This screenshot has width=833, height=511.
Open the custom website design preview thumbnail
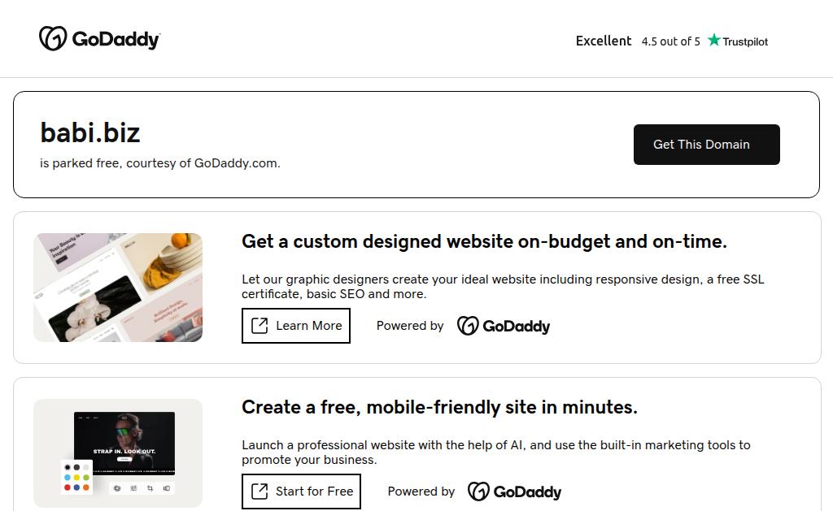pyautogui.click(x=118, y=288)
